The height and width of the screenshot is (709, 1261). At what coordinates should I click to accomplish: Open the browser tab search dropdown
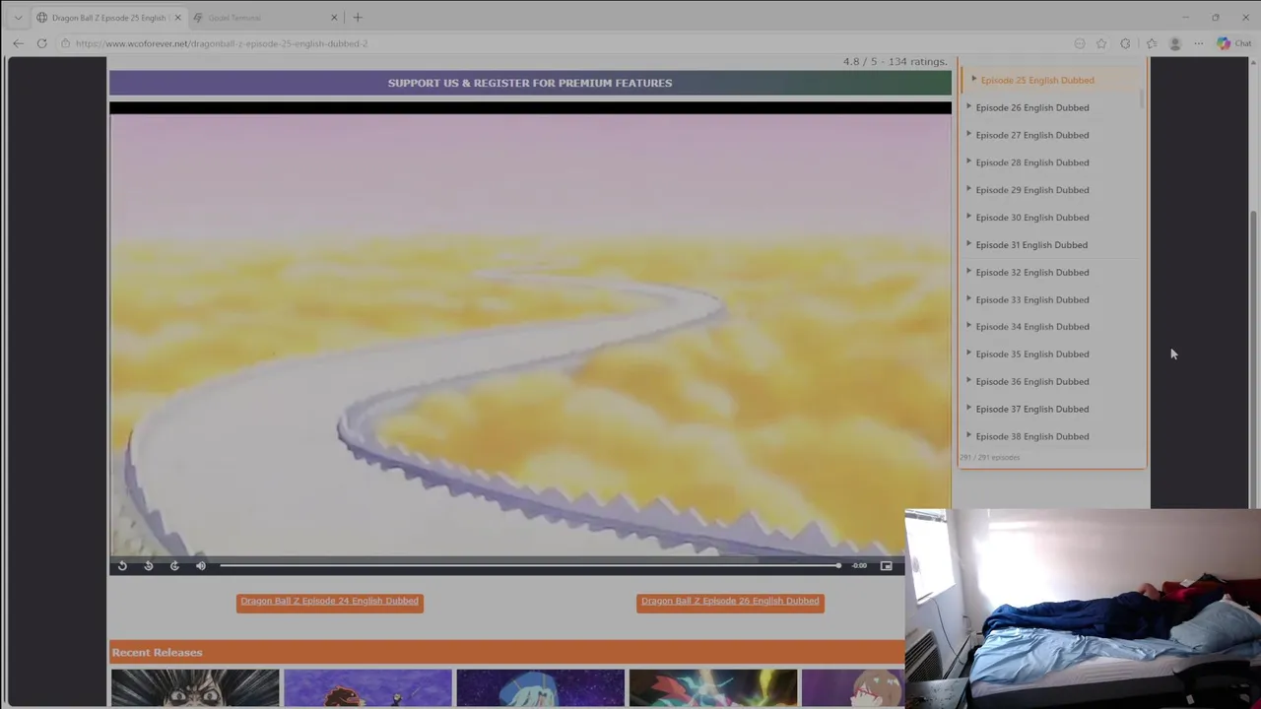click(x=18, y=18)
